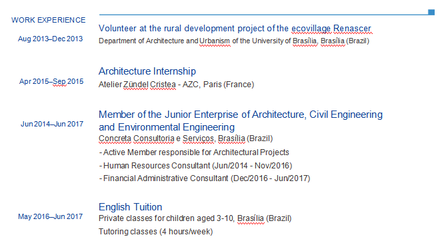Screen dimensions: 448x249
Task: Click the Jun 2014–Jun 2017 date
Action: click(52, 124)
